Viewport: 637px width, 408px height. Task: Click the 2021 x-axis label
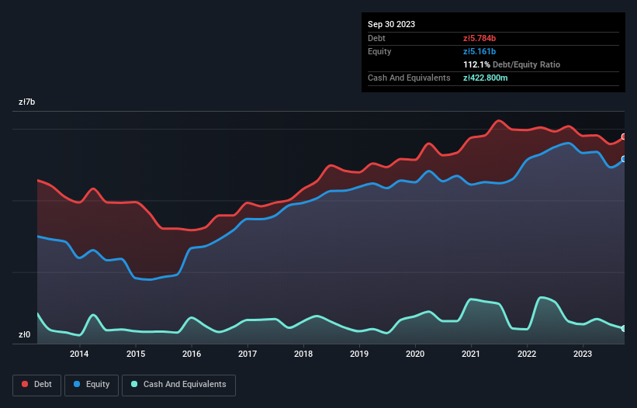pos(471,354)
